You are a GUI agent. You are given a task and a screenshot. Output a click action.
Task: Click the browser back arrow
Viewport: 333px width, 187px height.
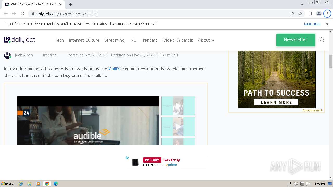pyautogui.click(x=6, y=14)
